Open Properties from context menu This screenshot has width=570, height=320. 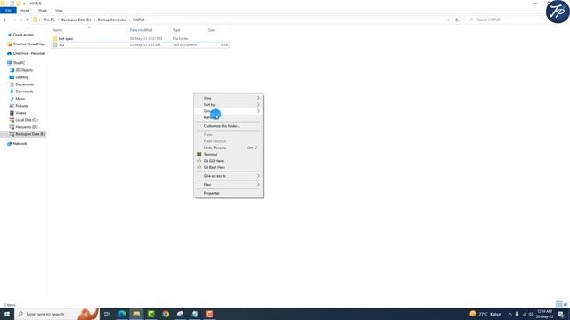[x=228, y=194]
